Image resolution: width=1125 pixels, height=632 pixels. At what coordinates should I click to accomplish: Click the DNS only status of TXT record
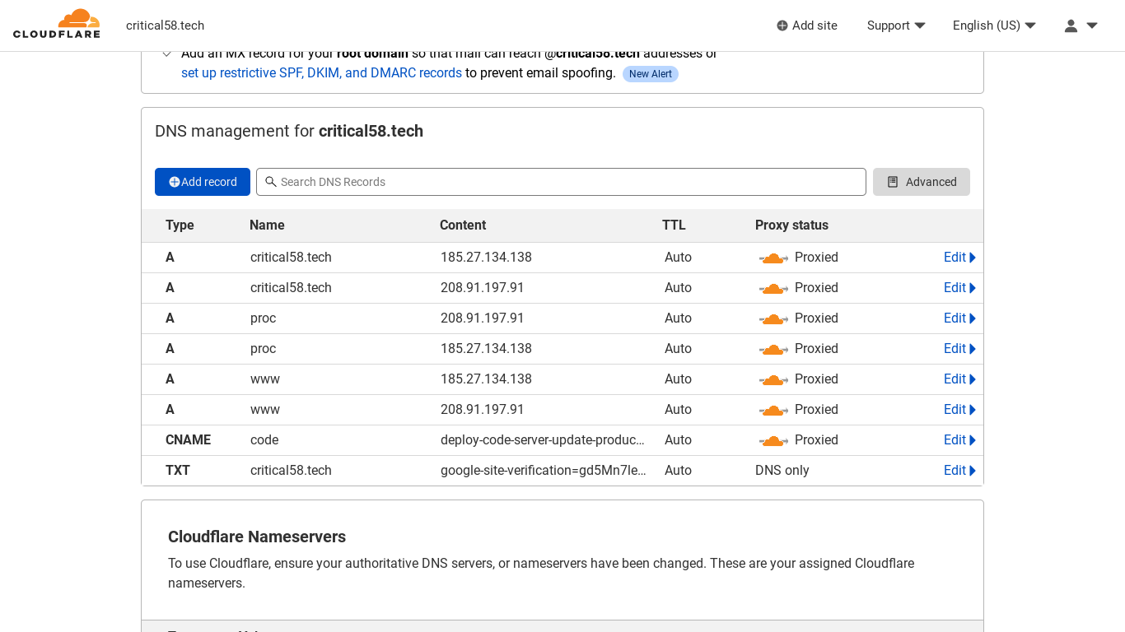[x=782, y=471]
